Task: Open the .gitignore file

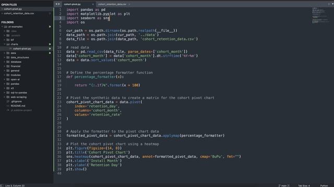Action: click(16, 102)
